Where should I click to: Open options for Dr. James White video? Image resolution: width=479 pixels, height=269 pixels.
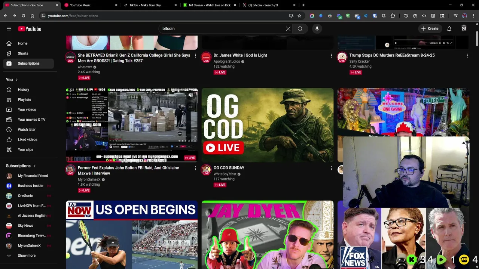[x=331, y=56]
